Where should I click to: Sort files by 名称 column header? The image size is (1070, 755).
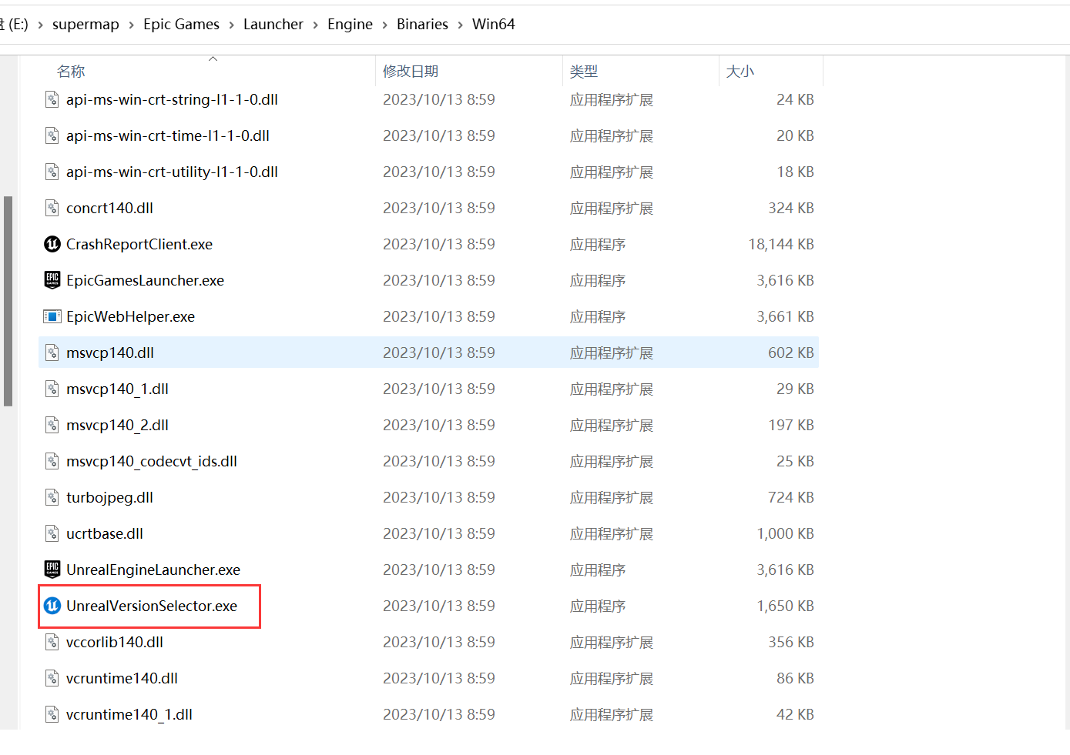click(x=71, y=72)
